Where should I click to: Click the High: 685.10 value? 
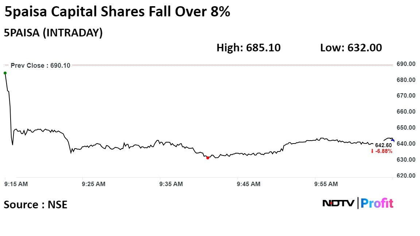(x=249, y=47)
